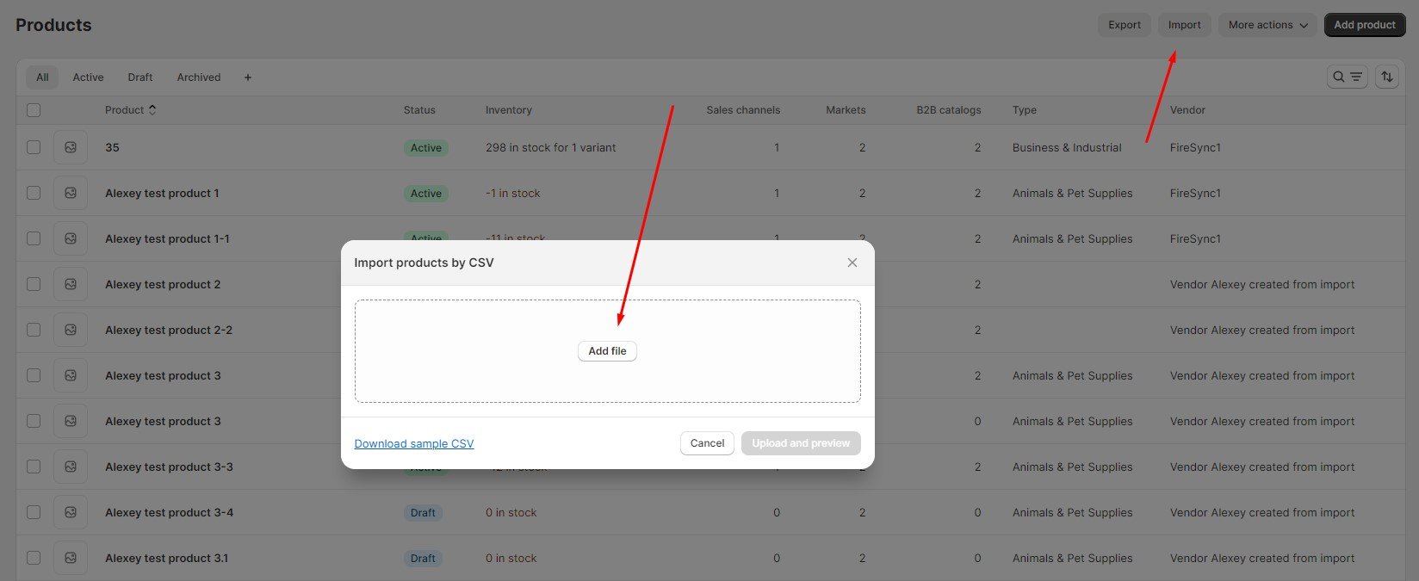Click image placeholder for Alexey test product 3-3
This screenshot has height=581, width=1419.
pos(71,467)
